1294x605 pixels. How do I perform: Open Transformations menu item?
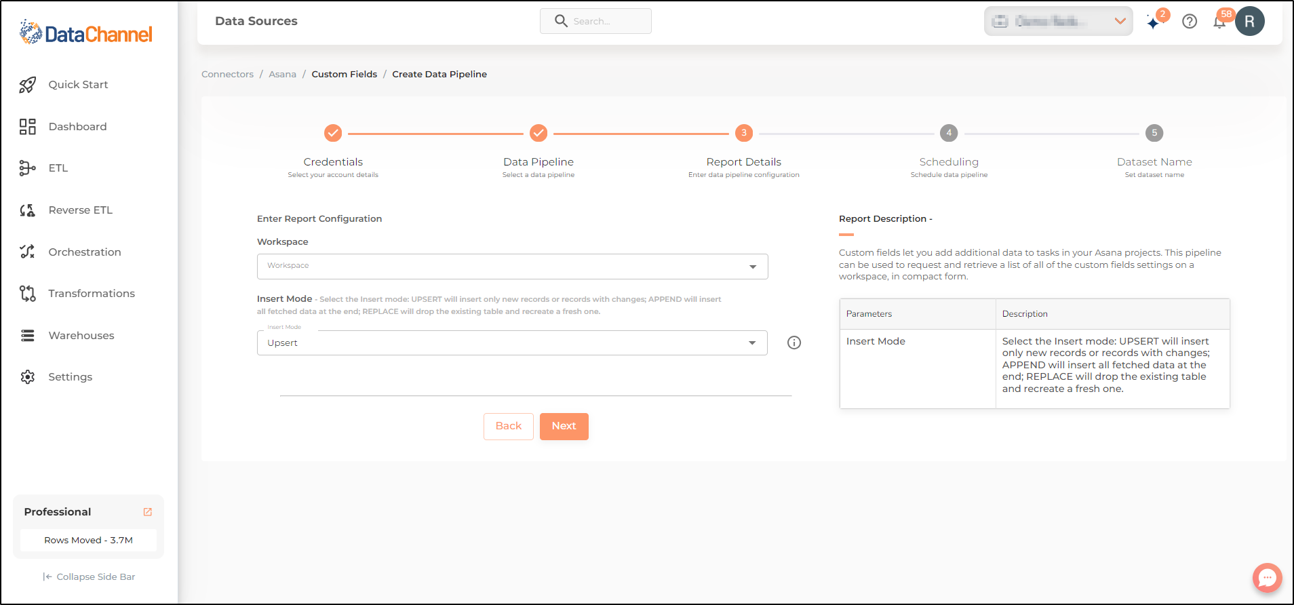[92, 294]
